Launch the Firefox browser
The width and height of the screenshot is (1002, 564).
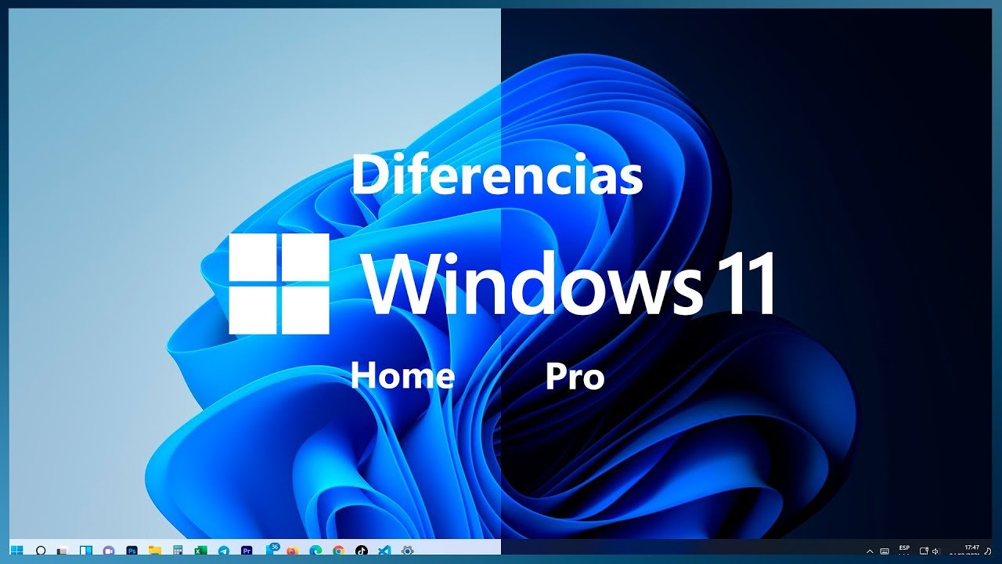pos(291,551)
